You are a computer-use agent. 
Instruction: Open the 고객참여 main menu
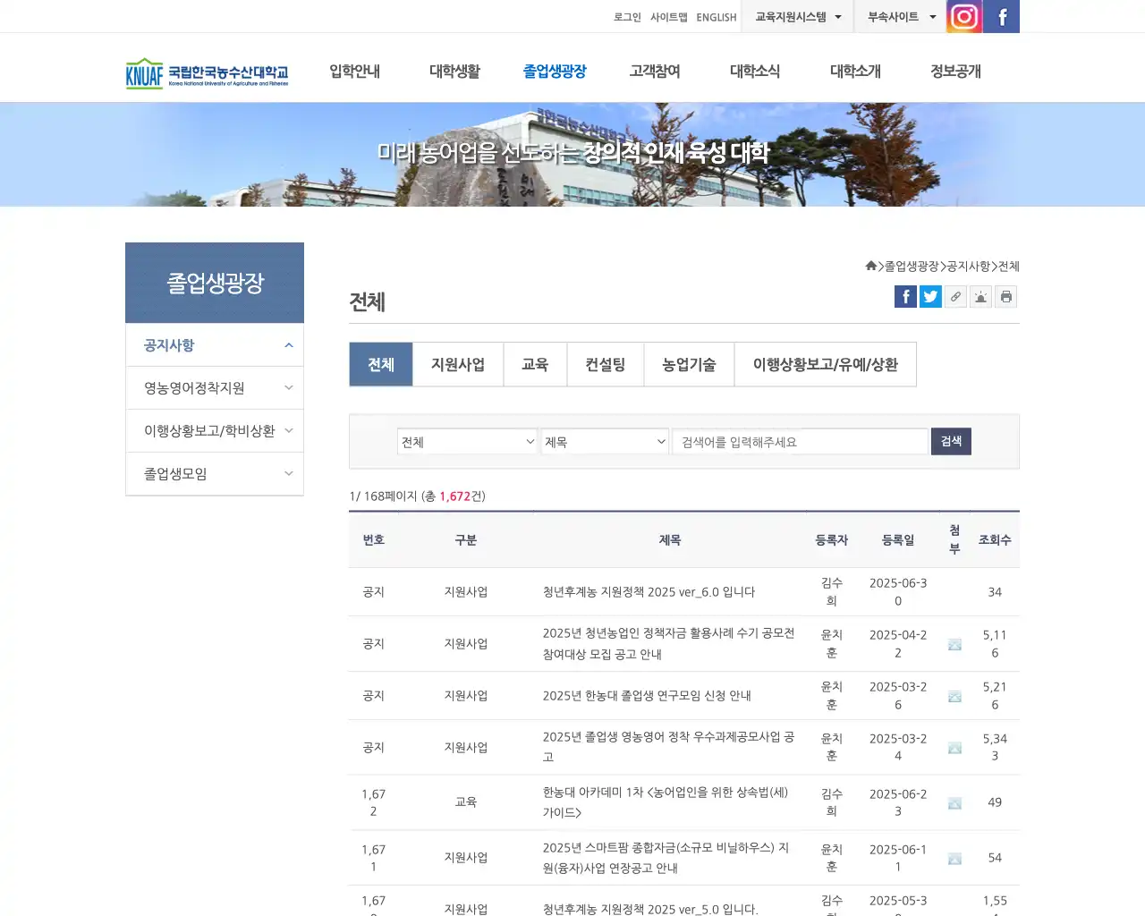click(655, 71)
